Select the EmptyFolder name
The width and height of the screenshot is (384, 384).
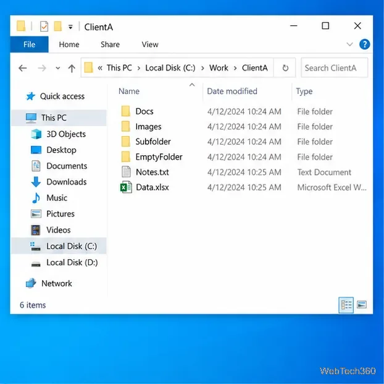(x=159, y=157)
